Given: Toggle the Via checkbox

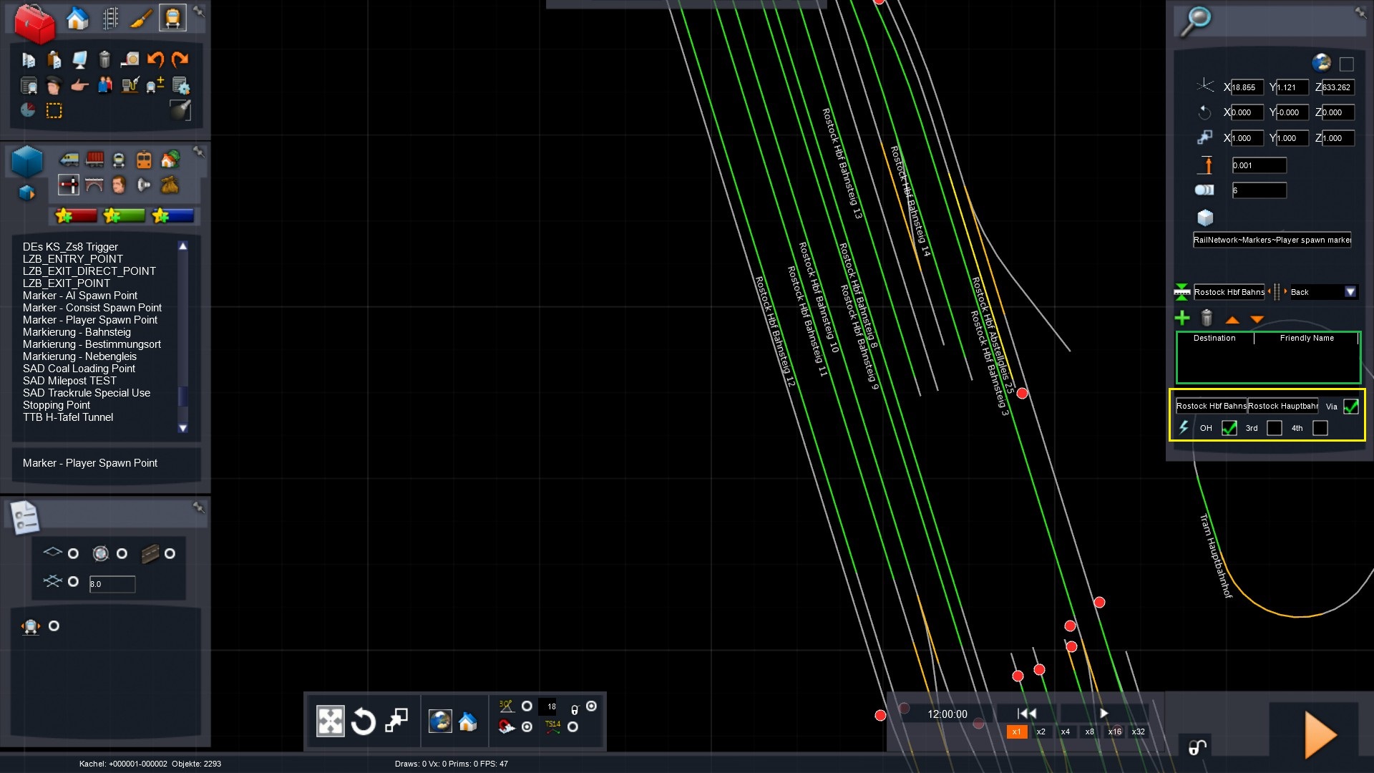Looking at the screenshot, I should 1350,407.
